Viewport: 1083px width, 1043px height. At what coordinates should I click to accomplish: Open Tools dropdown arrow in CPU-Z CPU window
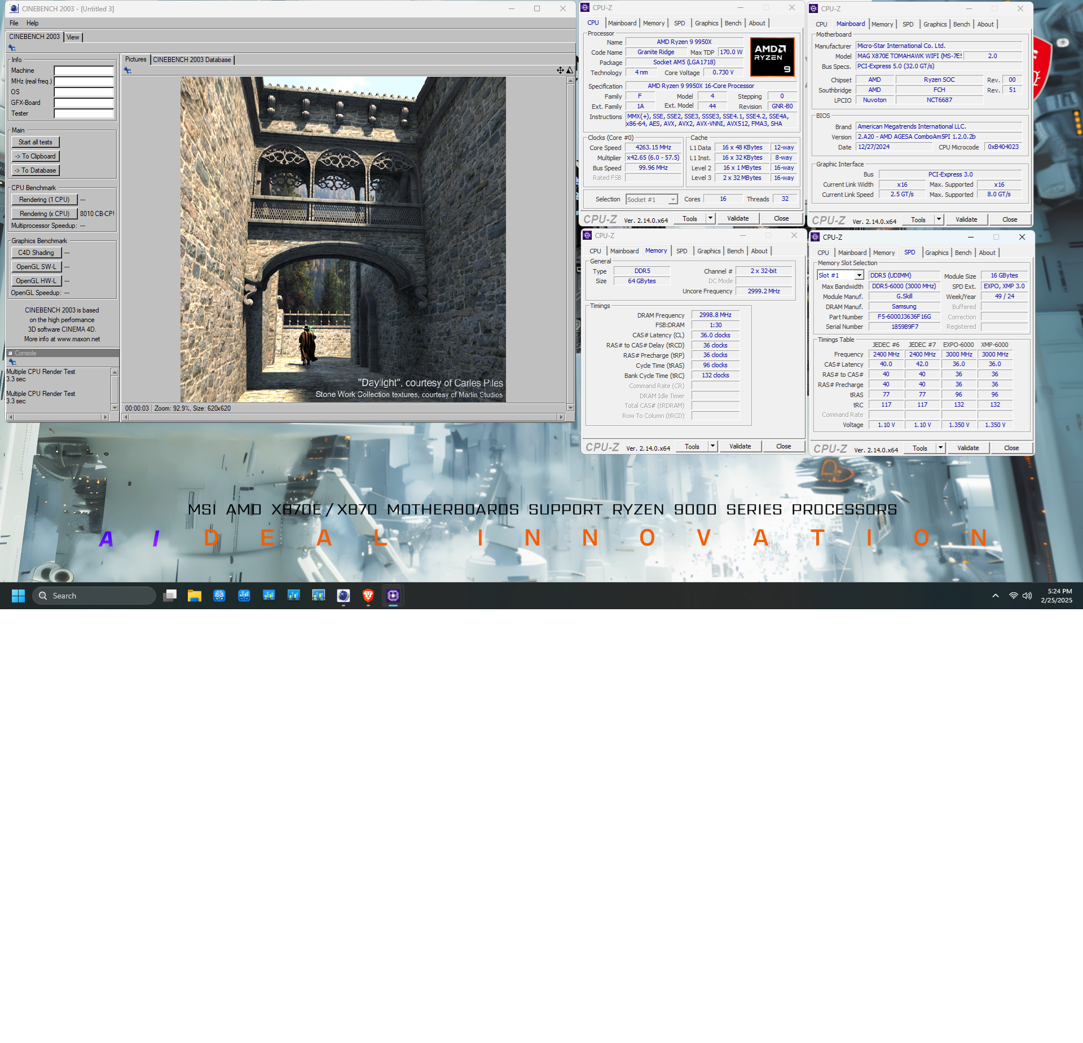click(711, 218)
